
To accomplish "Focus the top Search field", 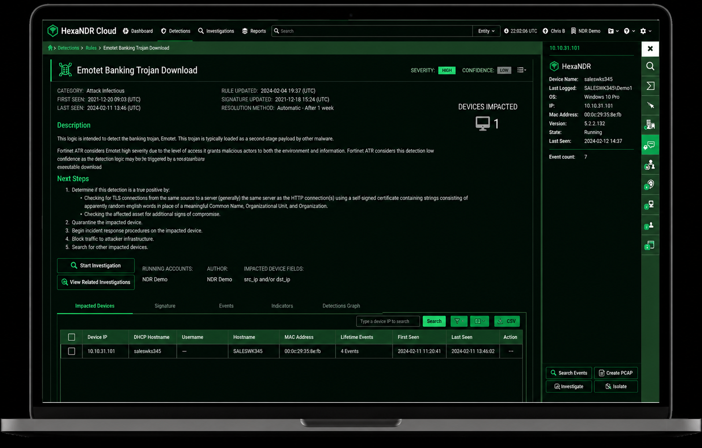I will point(372,31).
